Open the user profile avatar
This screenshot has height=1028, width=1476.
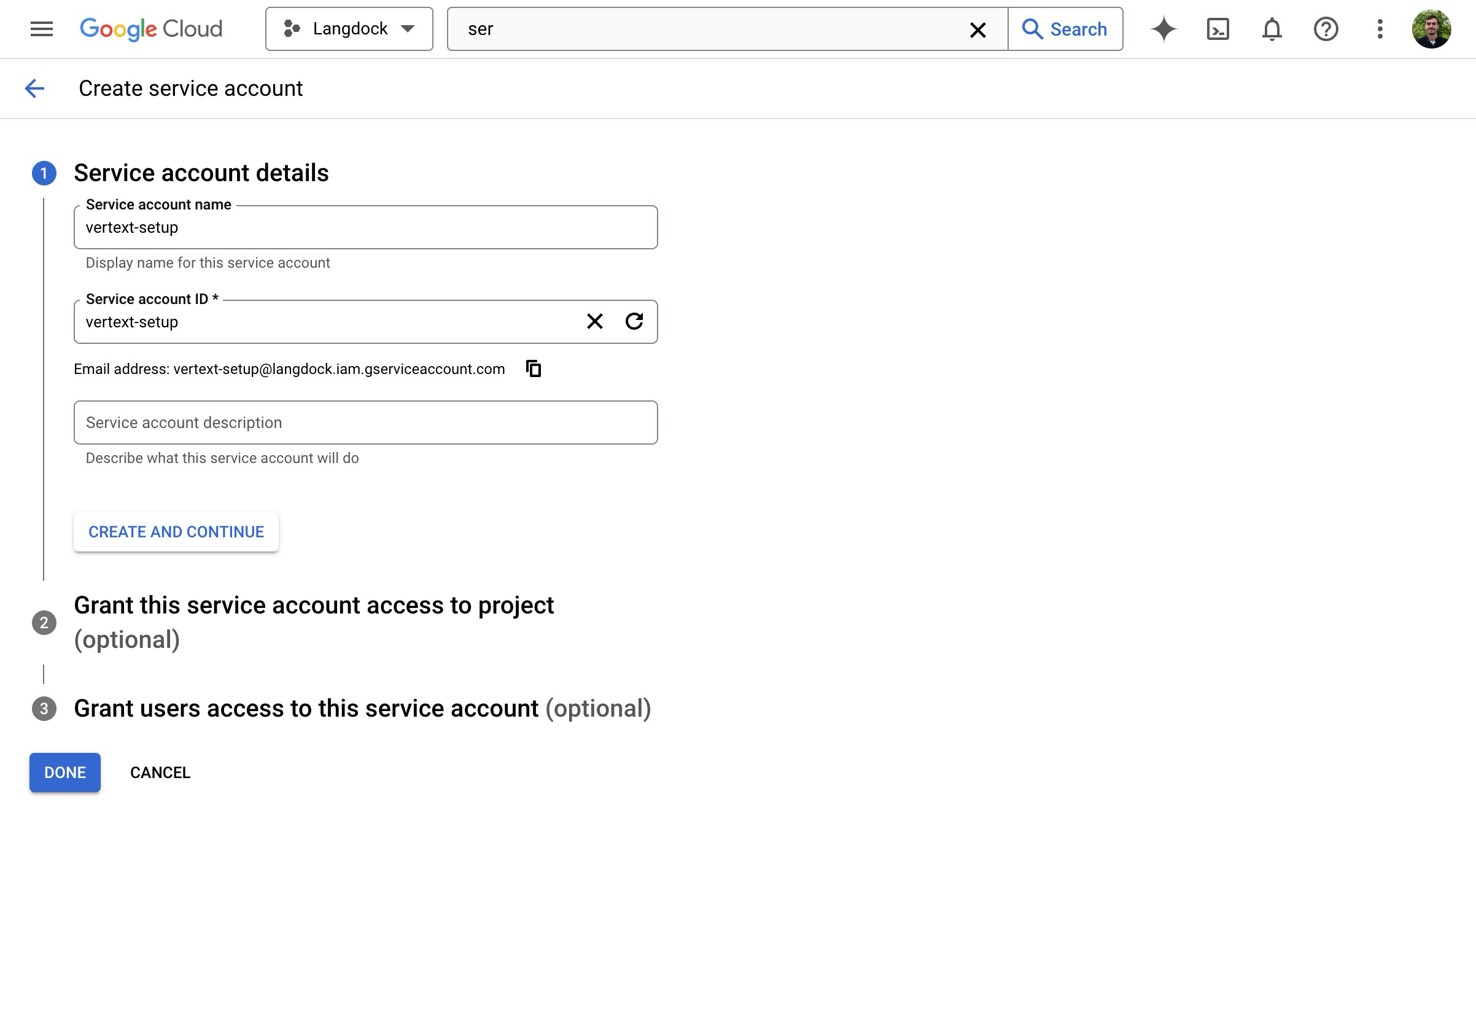(x=1431, y=29)
